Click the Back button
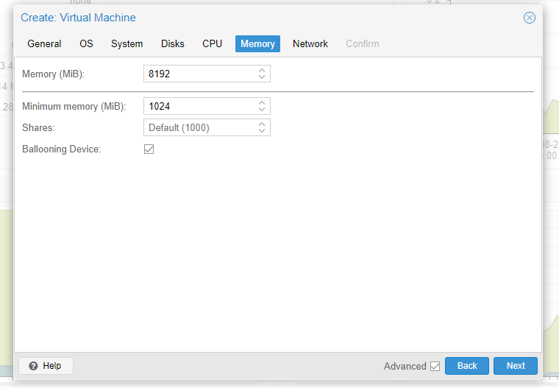 tap(467, 366)
